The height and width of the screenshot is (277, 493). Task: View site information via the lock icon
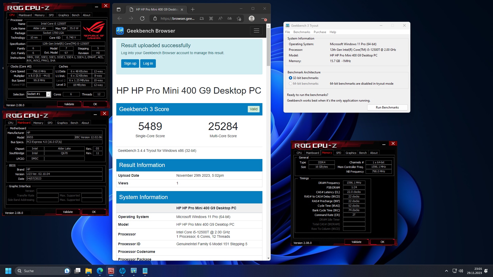[x=155, y=18]
